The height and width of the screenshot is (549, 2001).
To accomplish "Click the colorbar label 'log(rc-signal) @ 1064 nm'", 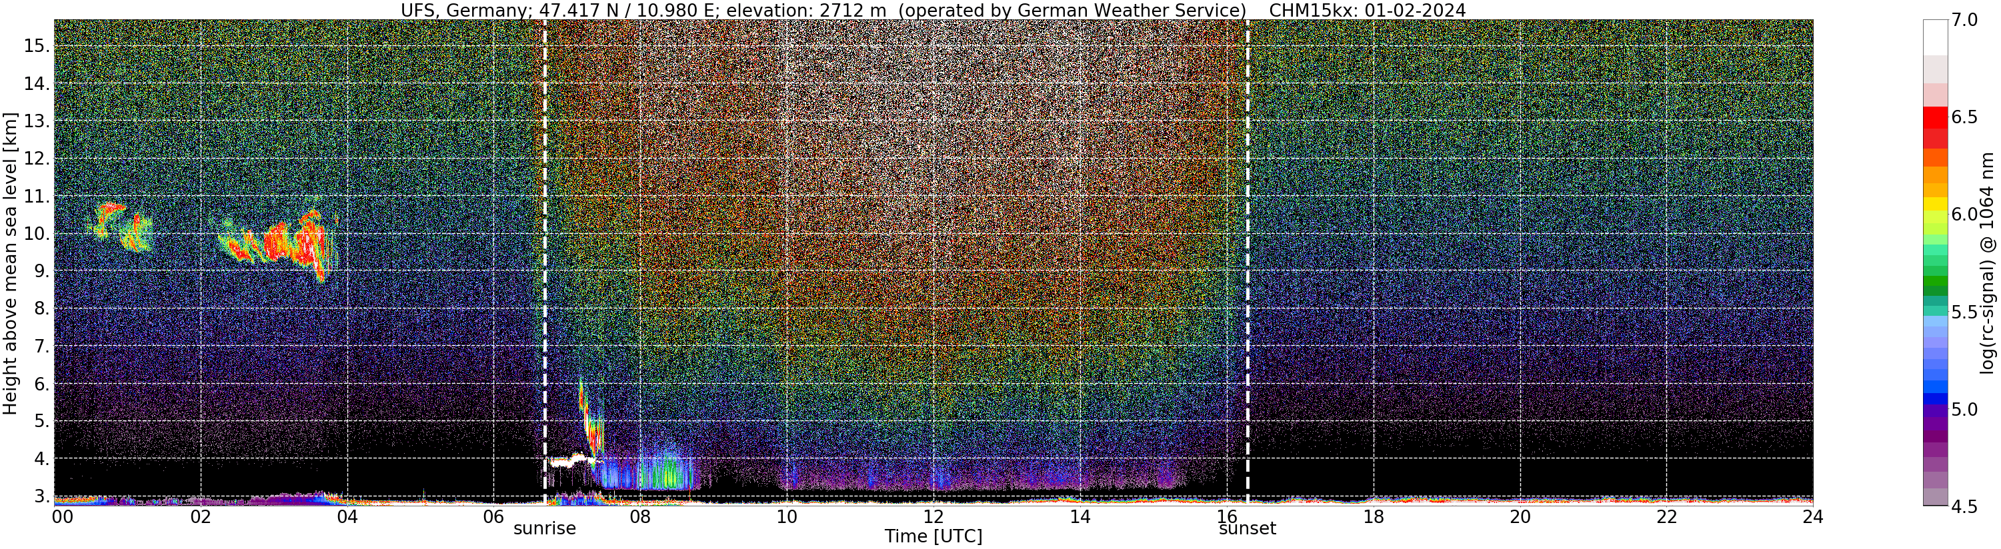I will click(x=1988, y=263).
